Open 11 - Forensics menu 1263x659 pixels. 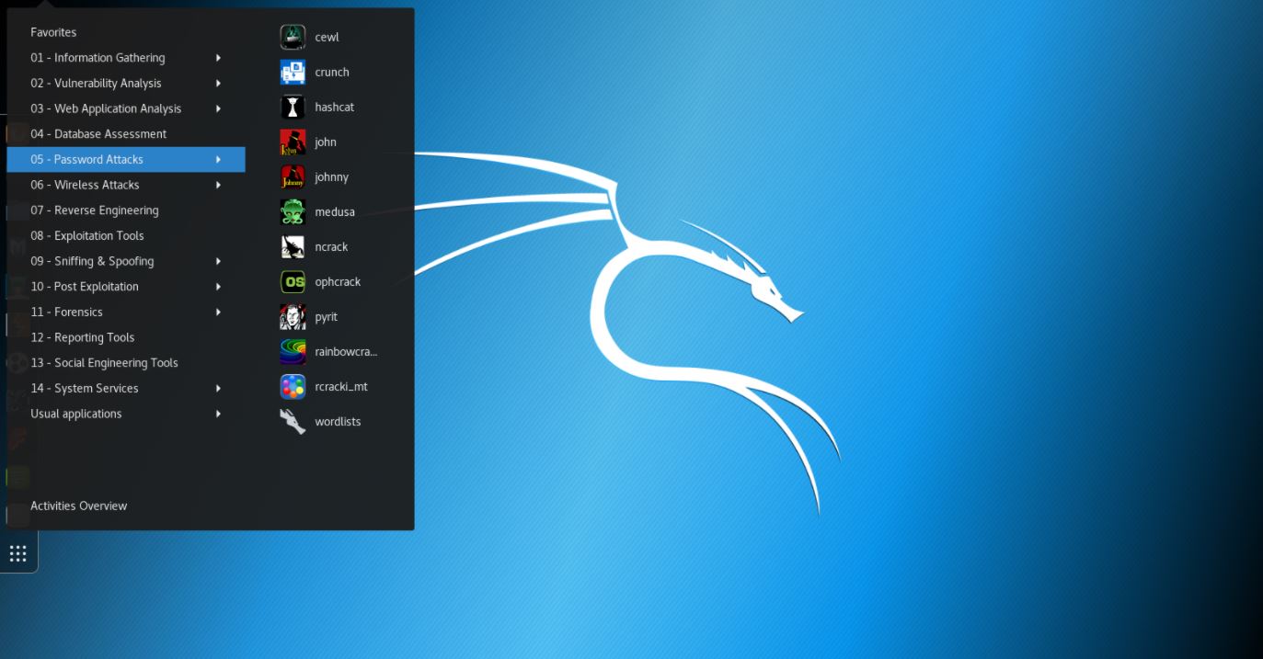coord(126,312)
